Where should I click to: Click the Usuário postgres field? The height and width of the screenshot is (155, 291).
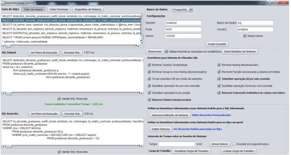pyautogui.click(x=255, y=29)
